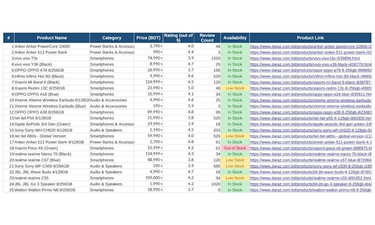The image size is (375, 225).
Task: Click the Rating (out of 5) header
Action: [x=179, y=38]
